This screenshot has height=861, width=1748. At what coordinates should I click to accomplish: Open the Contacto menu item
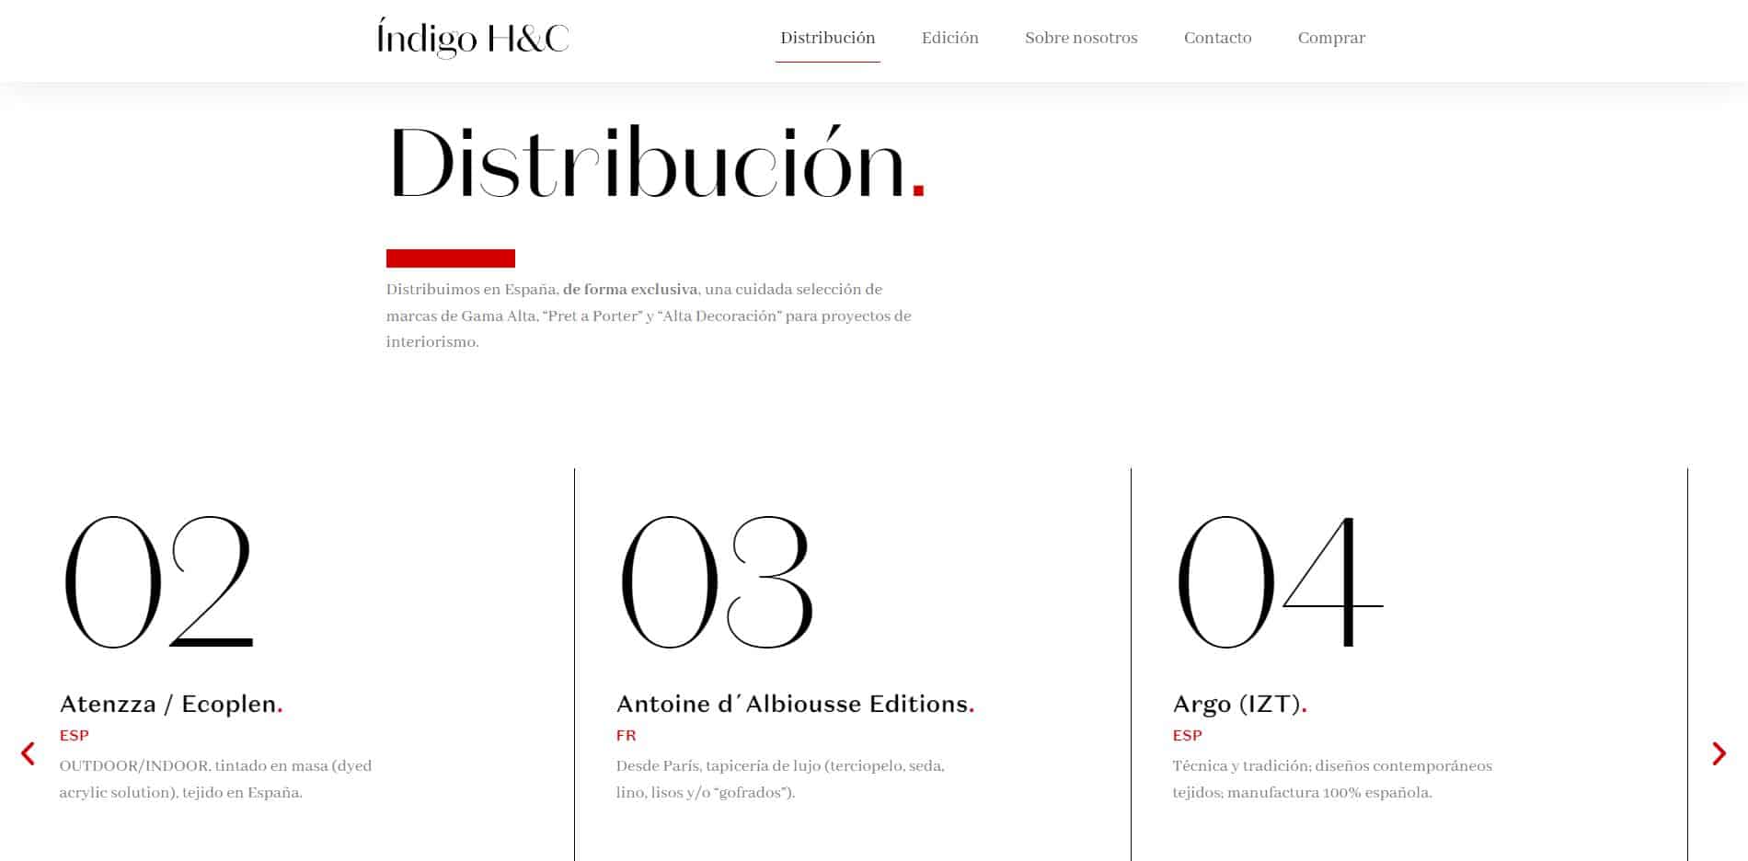1217,38
